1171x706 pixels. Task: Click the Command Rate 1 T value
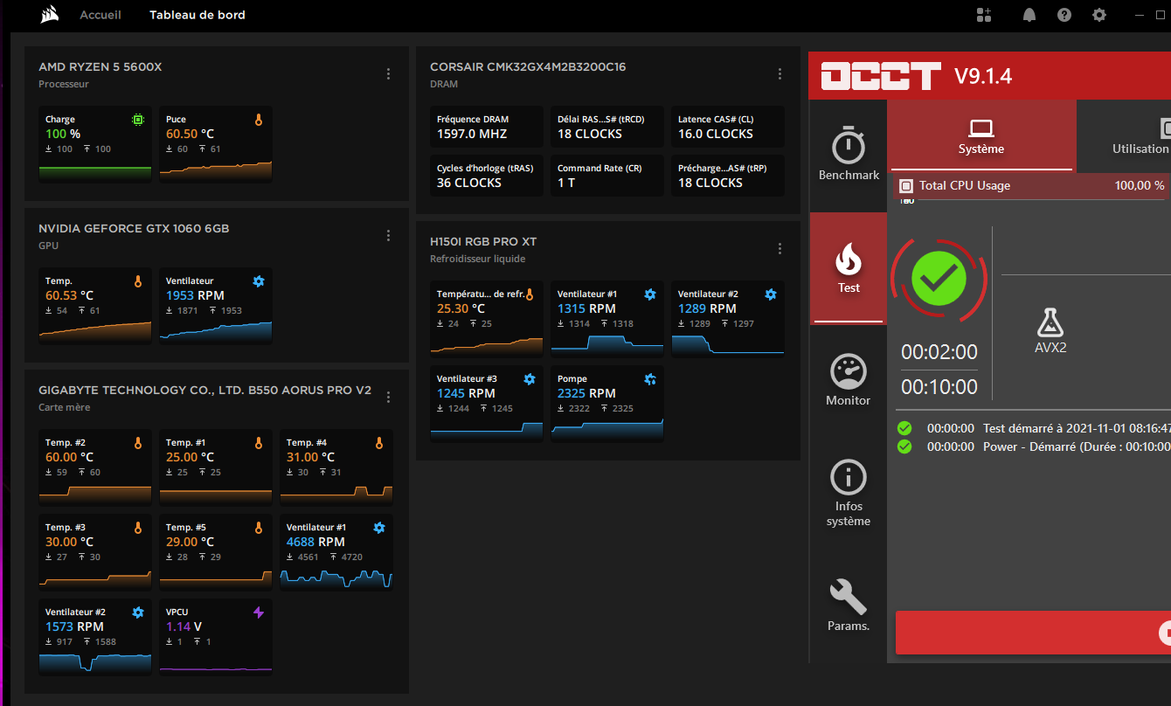coord(566,183)
